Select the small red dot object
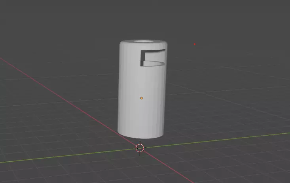Viewport: 290px width, 183px height. pyautogui.click(x=195, y=44)
